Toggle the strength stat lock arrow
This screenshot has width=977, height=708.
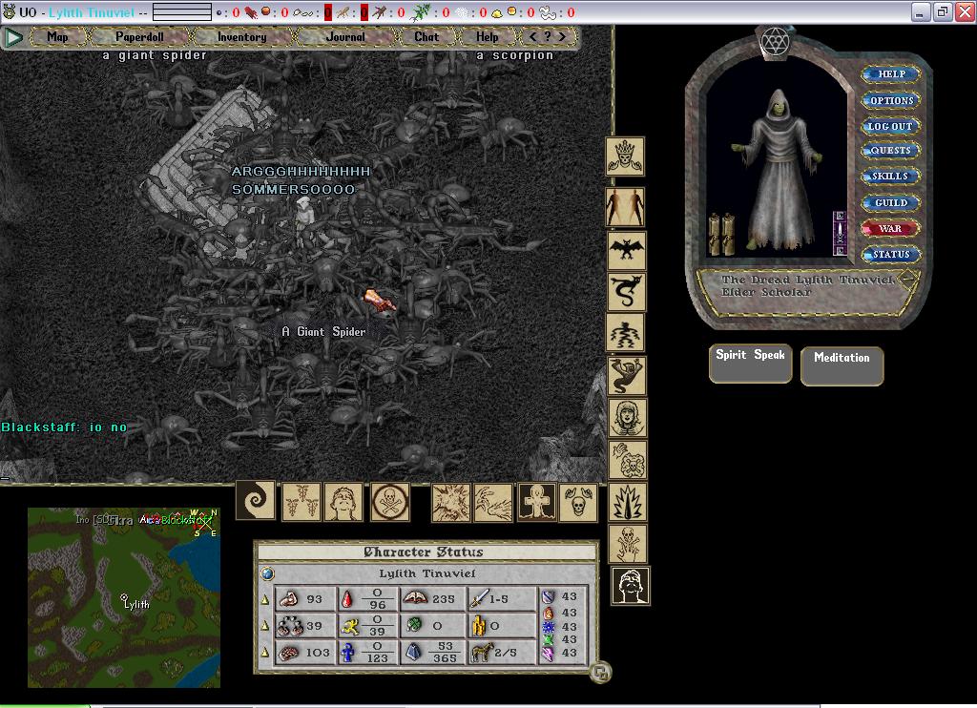265,599
